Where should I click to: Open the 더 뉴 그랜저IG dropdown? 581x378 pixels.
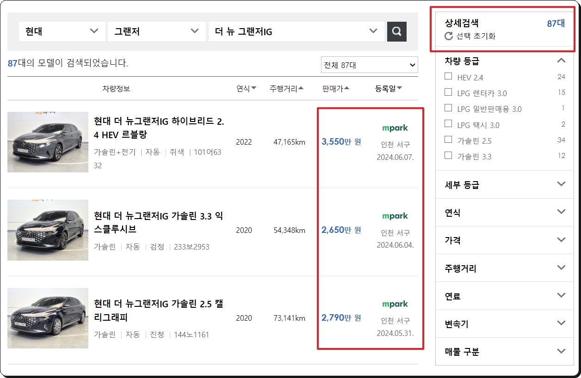pos(296,31)
